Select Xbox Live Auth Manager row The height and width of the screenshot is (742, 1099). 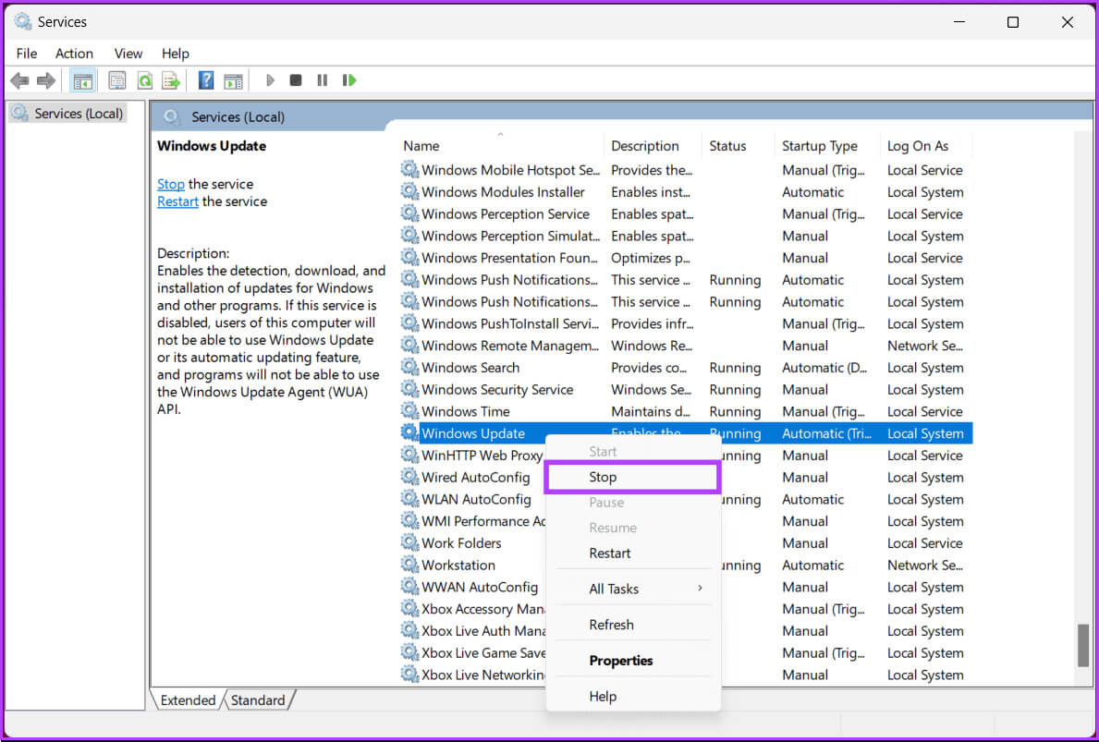click(x=482, y=630)
